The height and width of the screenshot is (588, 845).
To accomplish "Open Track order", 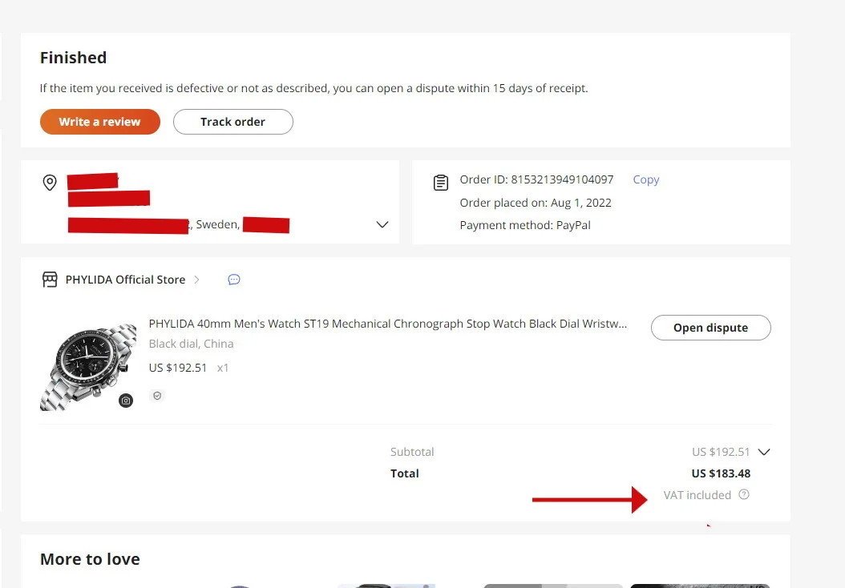I will point(232,122).
